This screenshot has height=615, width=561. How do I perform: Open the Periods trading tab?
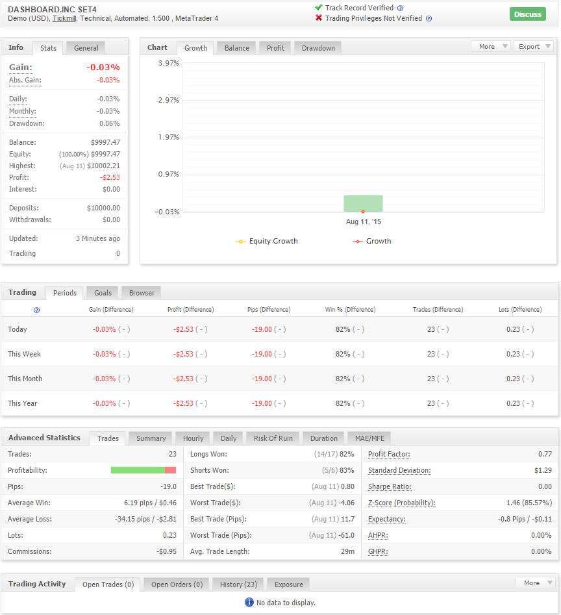coord(65,293)
